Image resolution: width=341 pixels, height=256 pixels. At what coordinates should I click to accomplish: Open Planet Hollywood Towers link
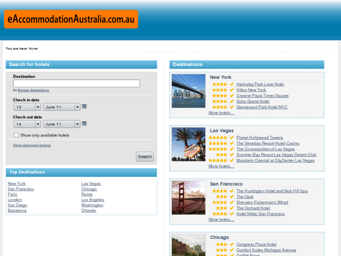pos(260,138)
